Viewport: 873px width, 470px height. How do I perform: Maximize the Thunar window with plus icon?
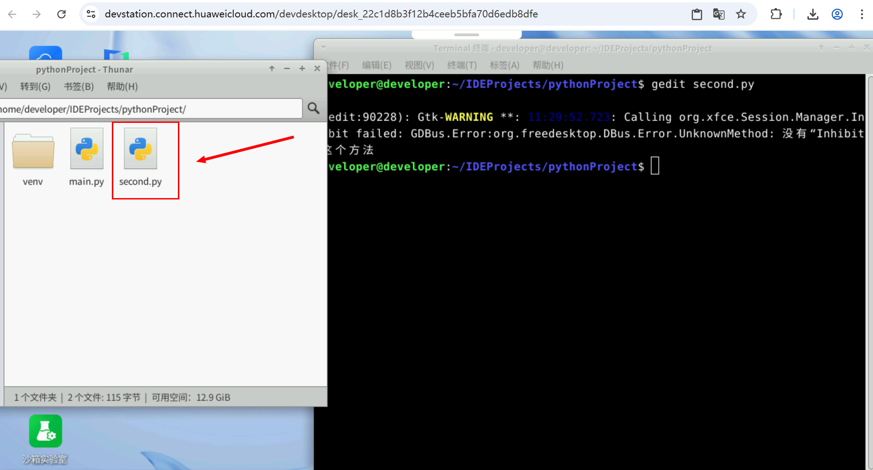click(302, 68)
